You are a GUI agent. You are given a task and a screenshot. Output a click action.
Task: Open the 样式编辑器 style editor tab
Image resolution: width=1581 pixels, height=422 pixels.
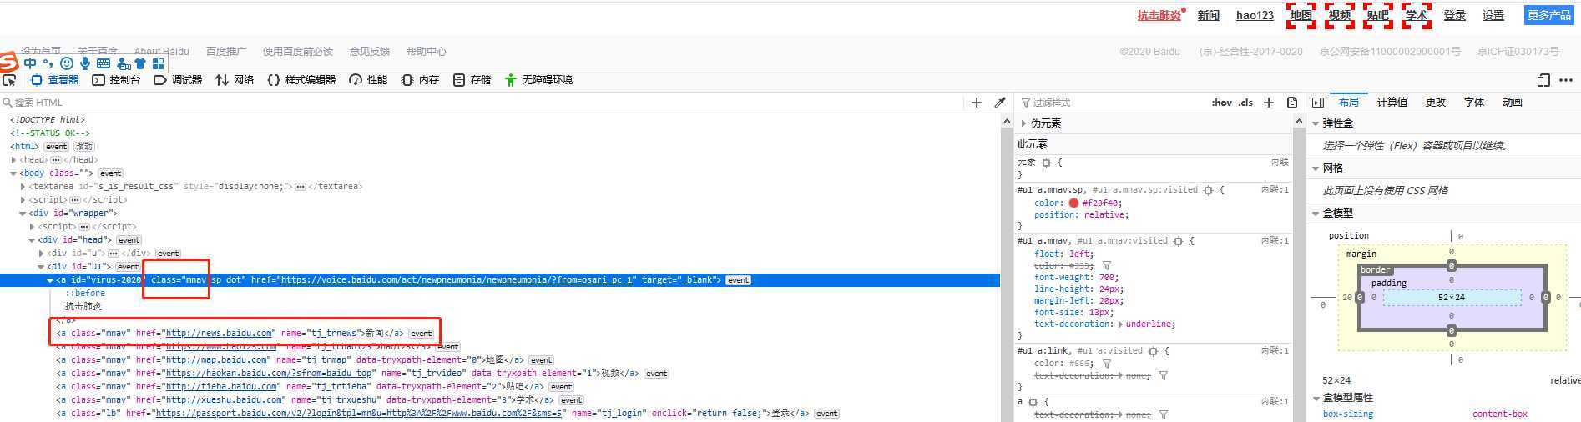tap(301, 80)
